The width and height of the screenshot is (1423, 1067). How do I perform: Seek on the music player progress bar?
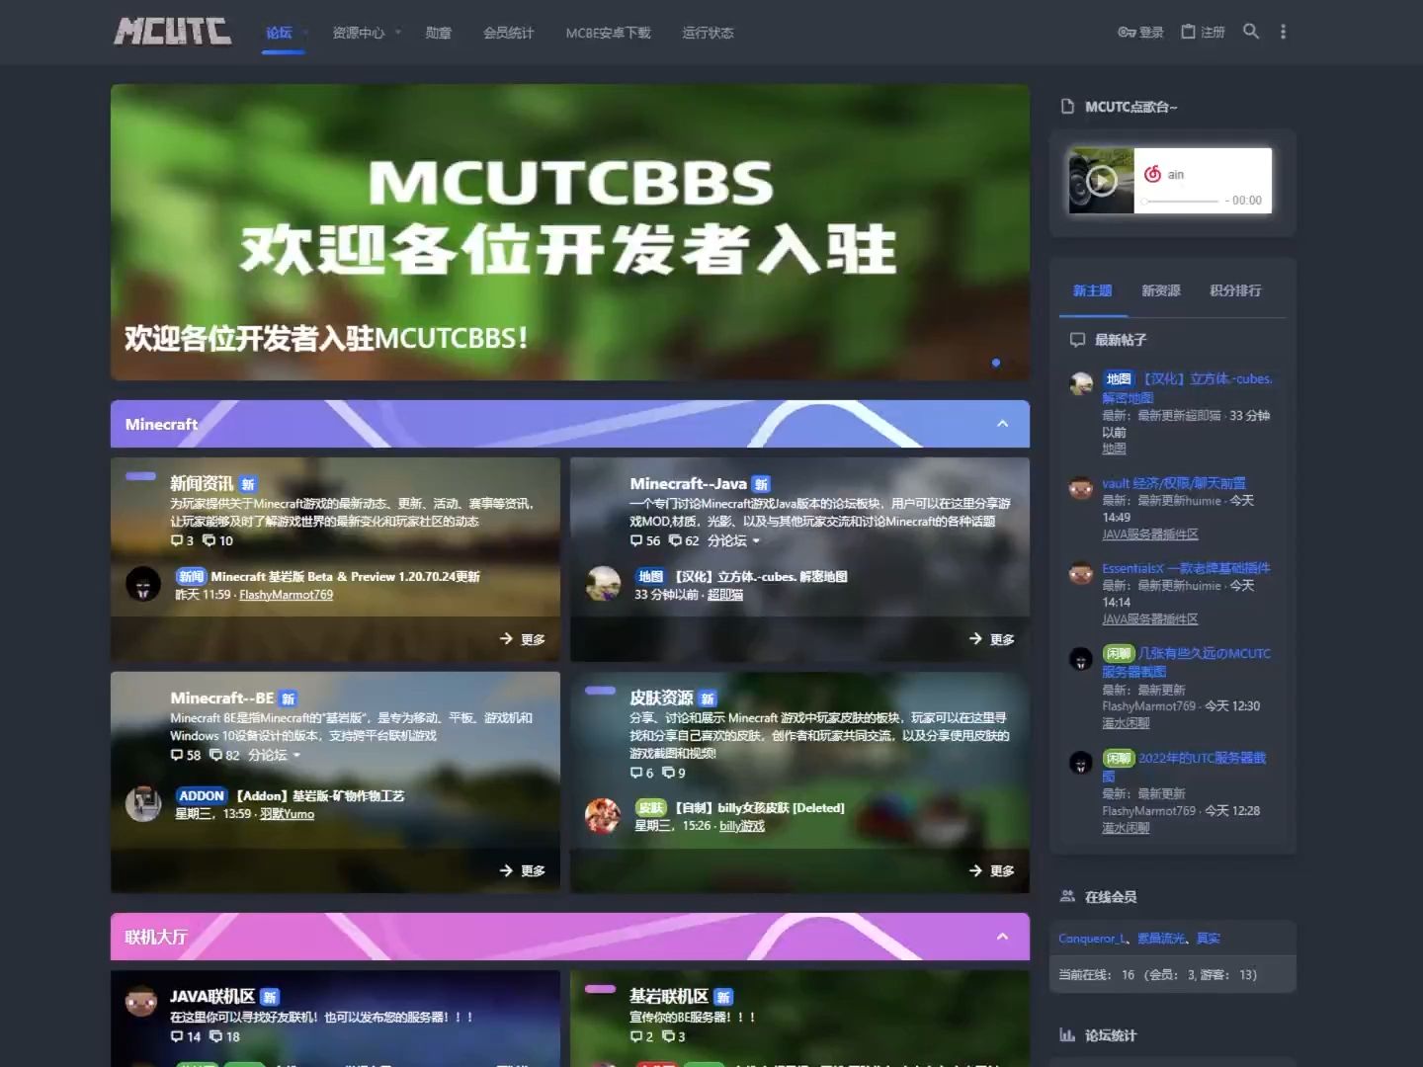click(x=1180, y=201)
